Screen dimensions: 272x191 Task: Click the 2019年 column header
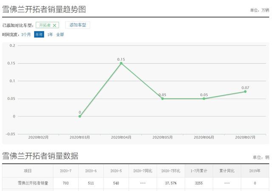(255, 171)
